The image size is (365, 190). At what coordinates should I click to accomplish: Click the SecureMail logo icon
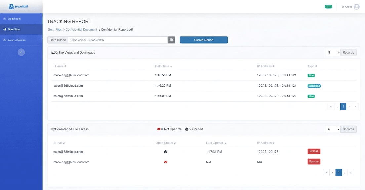(11, 7)
